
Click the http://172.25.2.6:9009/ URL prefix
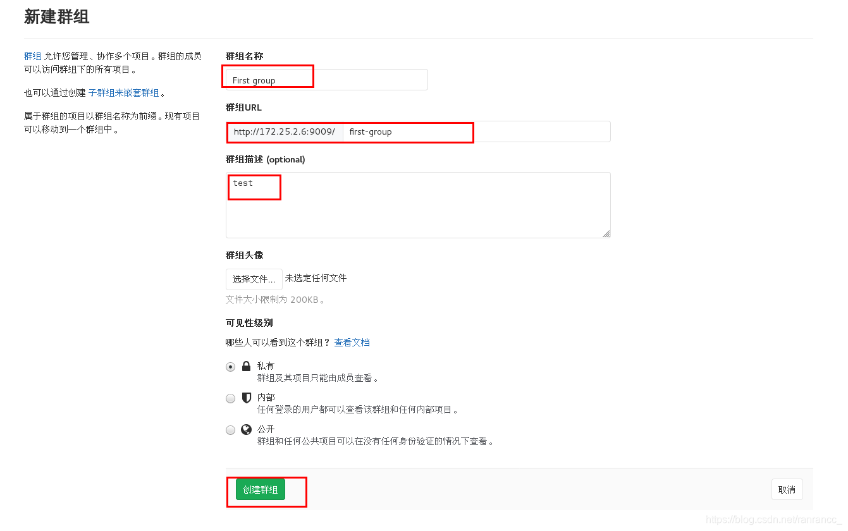[x=285, y=131]
